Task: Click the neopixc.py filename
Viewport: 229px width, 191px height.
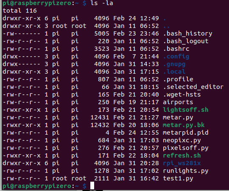Action: click(182, 141)
